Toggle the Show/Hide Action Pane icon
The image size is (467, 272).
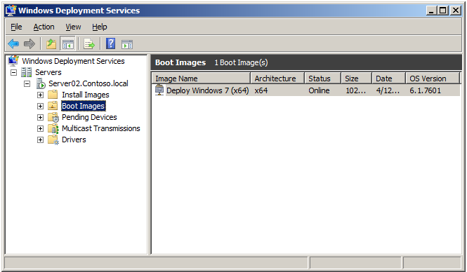click(127, 44)
